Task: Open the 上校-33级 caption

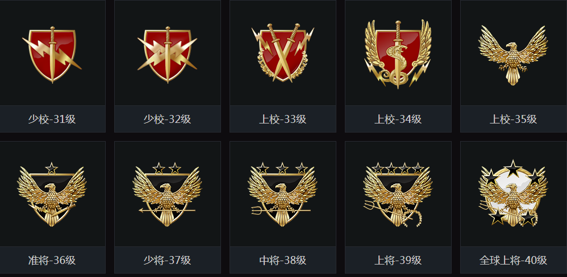Action: pos(283,119)
